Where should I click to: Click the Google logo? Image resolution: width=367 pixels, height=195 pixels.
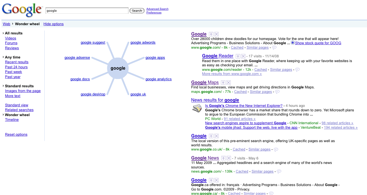[22, 10]
